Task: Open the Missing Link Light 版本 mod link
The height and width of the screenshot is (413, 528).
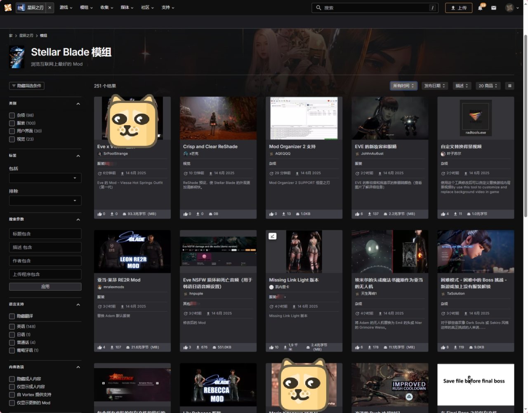Action: coord(294,280)
